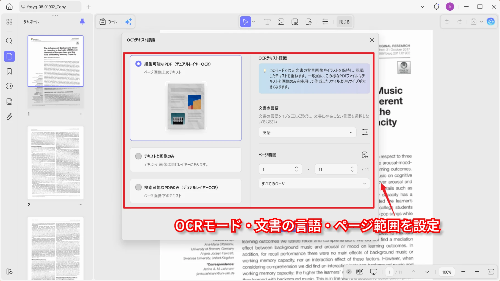Viewport: 500px width, 281px height.
Task: Open the form fields panel icon
Action: pos(9,102)
